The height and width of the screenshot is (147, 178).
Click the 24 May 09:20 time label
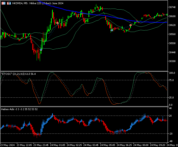(x=158, y=145)
